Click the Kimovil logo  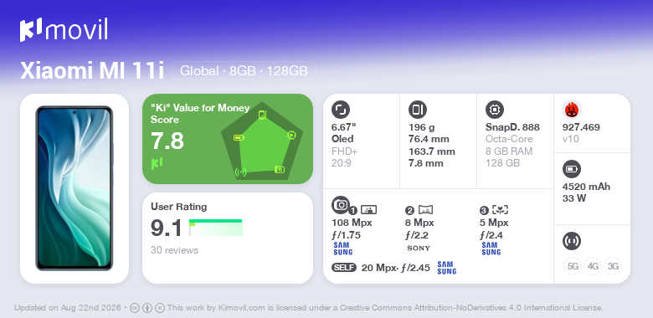(x=64, y=29)
